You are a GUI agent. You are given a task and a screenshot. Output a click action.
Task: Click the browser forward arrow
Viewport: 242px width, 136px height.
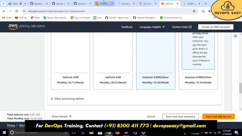coord(10,11)
